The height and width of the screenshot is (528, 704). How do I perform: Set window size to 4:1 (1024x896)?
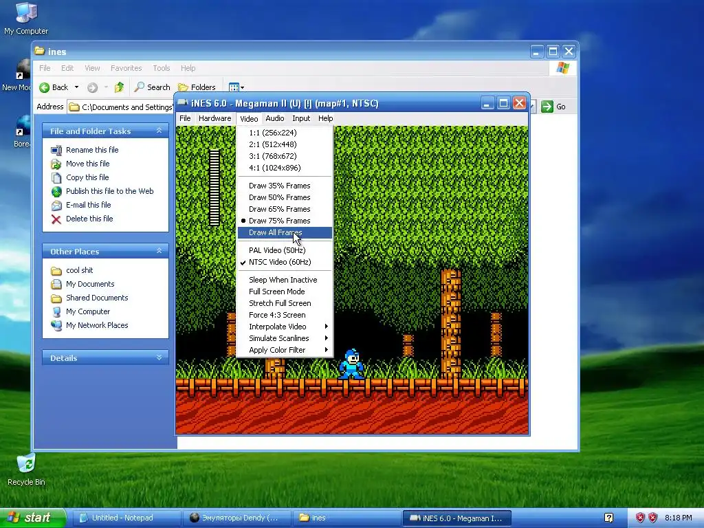[285, 168]
